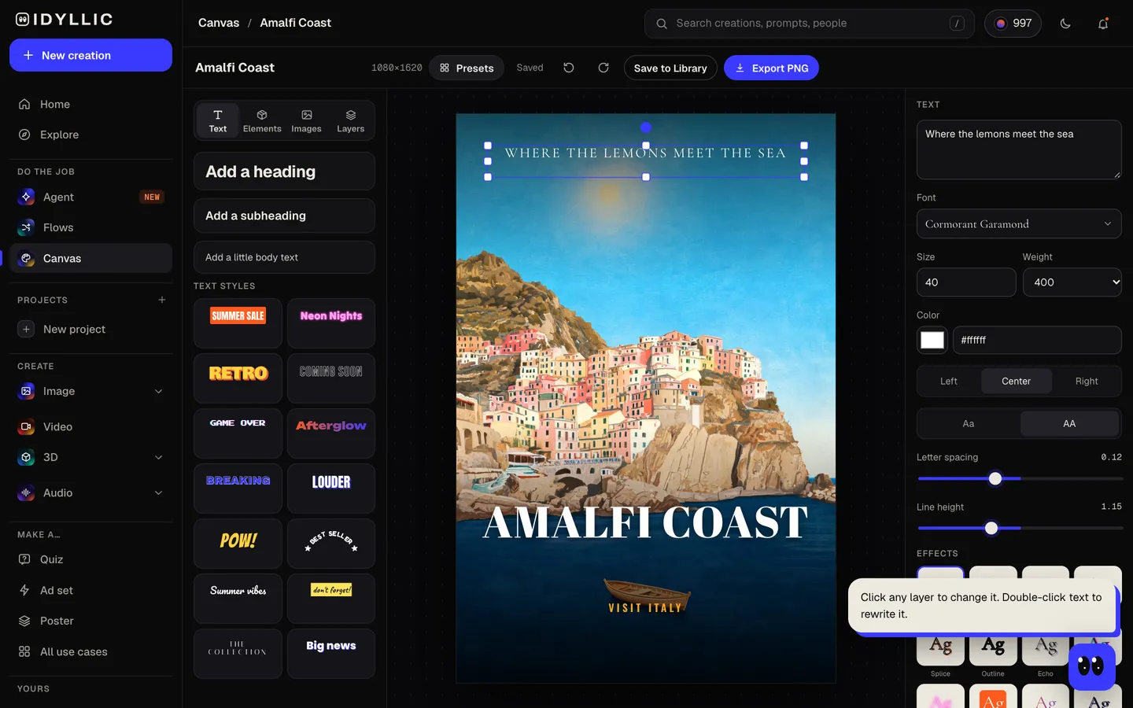Click the search creations field
The image size is (1133, 708).
(809, 24)
